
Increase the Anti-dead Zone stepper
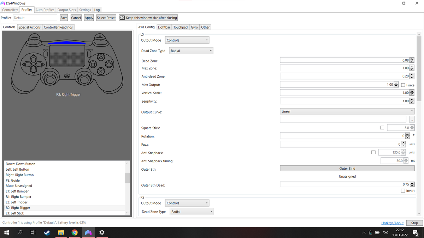(412, 75)
